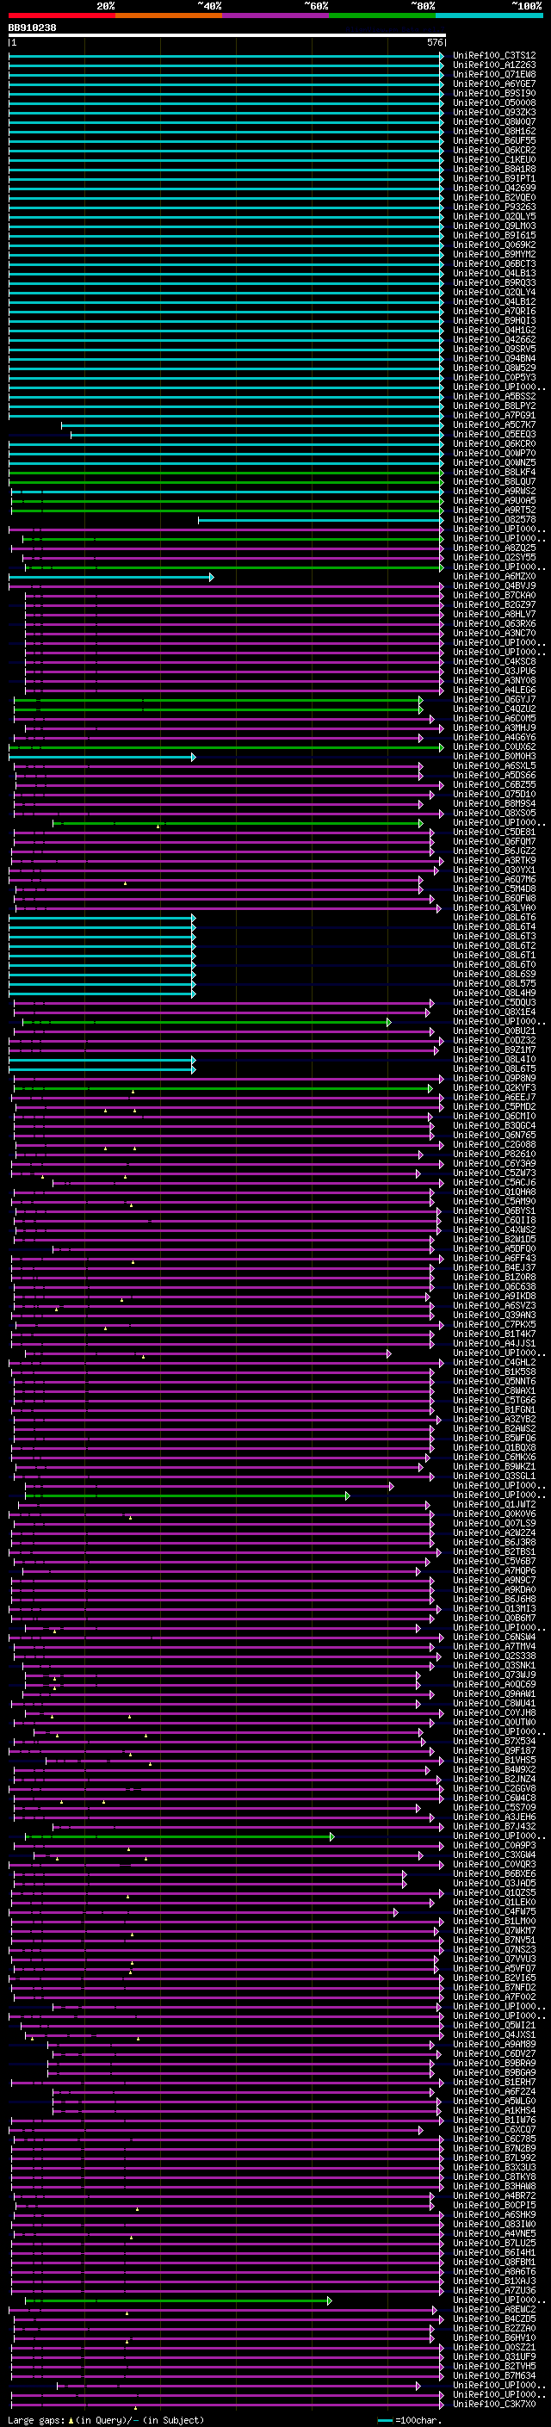Click the orange ~40% legend segment
The height and width of the screenshot is (2427, 551).
[x=169, y=15]
